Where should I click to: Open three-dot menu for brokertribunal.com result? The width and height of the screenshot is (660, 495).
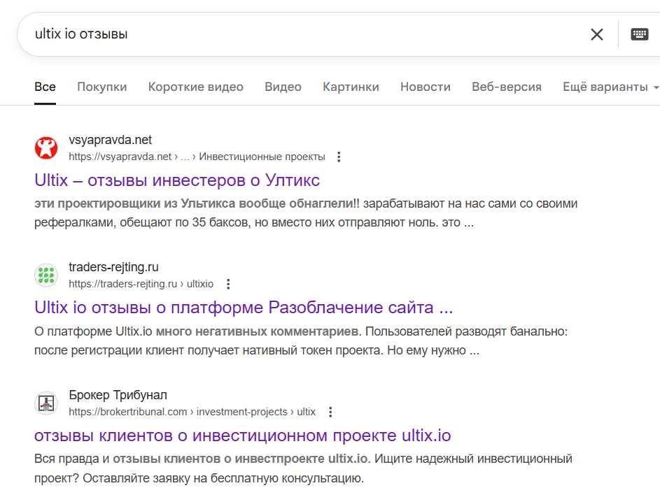(x=330, y=412)
